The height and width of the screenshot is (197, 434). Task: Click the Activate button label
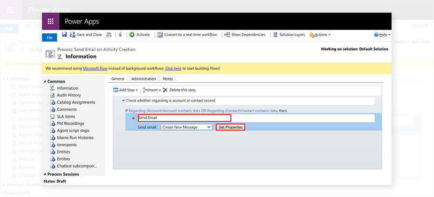(143, 35)
